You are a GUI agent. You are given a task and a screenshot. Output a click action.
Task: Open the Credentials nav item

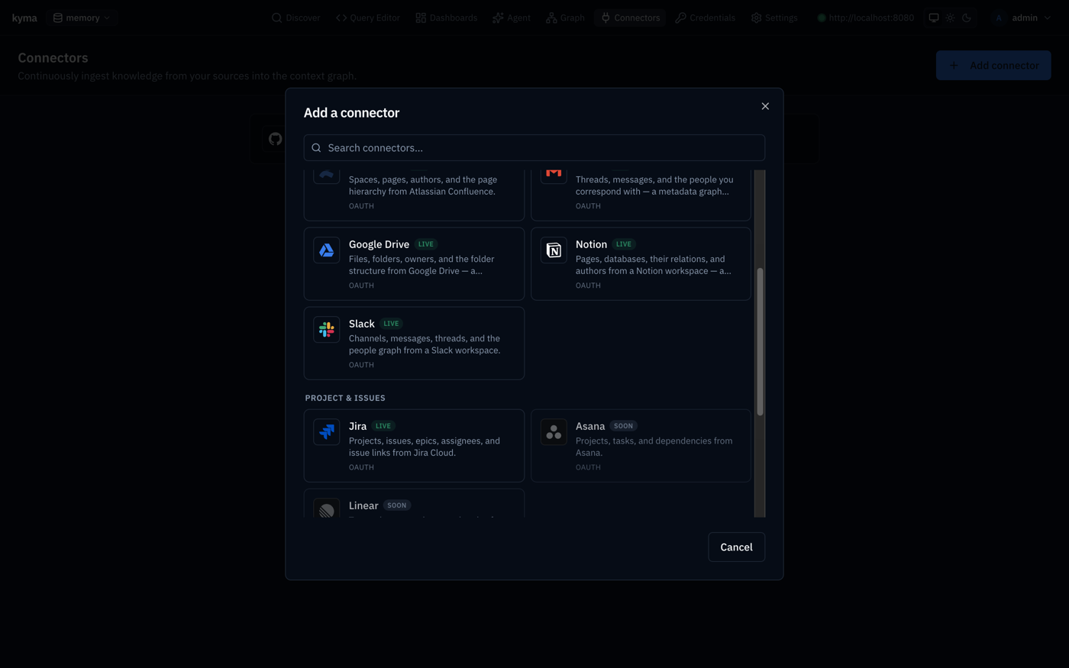[705, 18]
